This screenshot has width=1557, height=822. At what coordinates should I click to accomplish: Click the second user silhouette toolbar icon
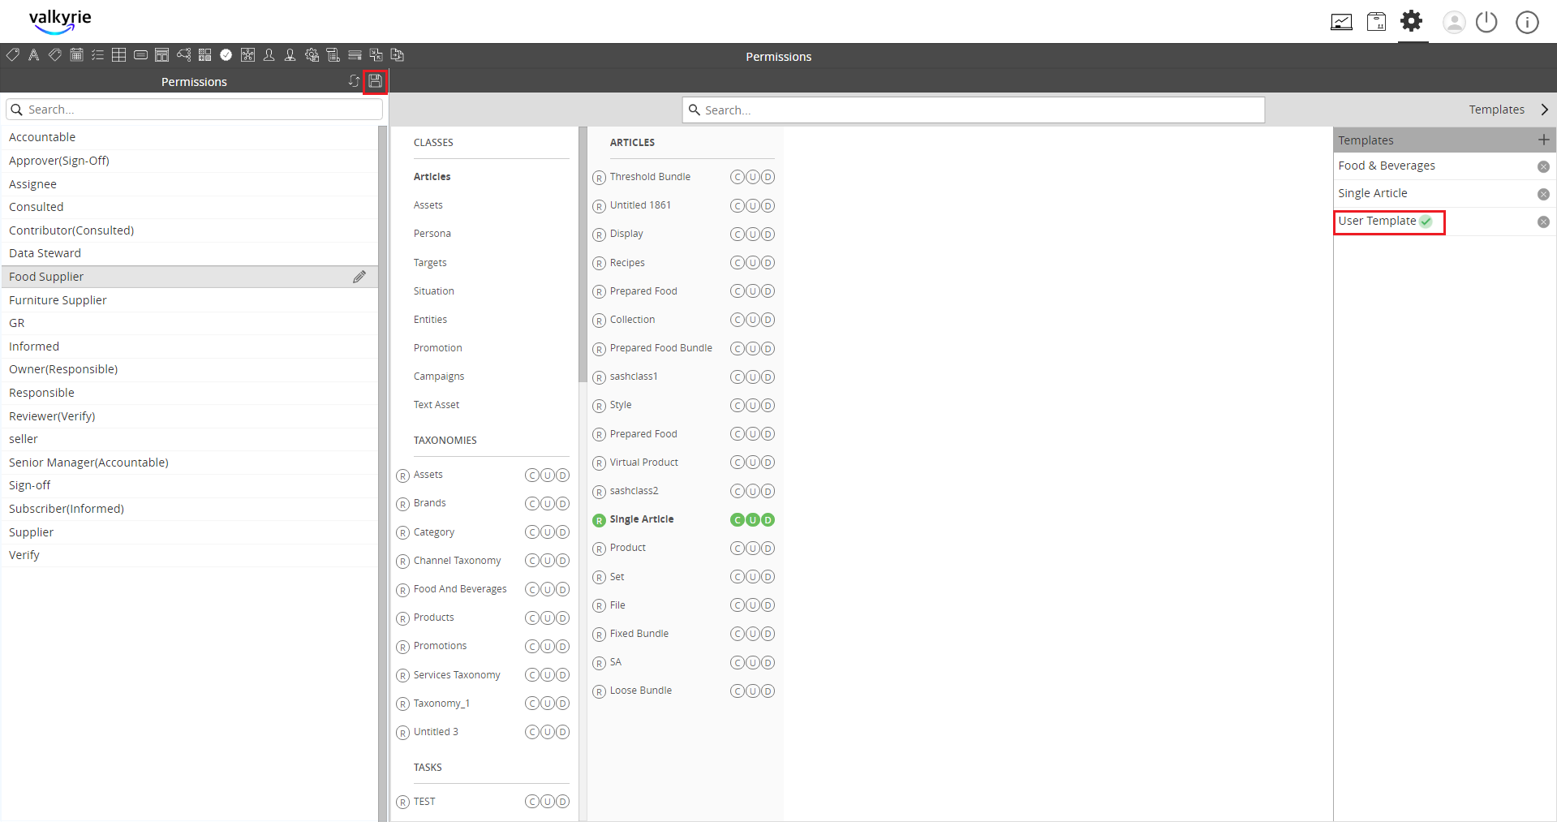pos(290,55)
